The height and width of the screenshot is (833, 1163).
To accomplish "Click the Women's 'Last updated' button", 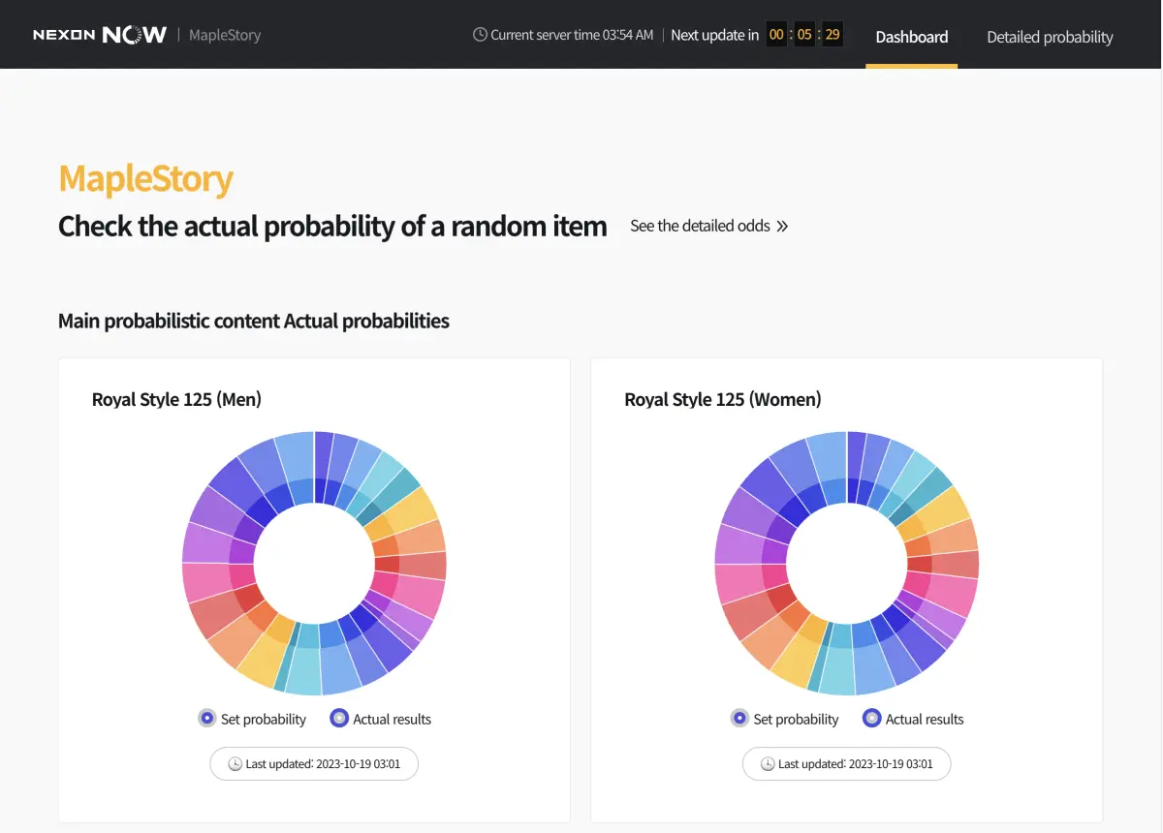I will (846, 763).
